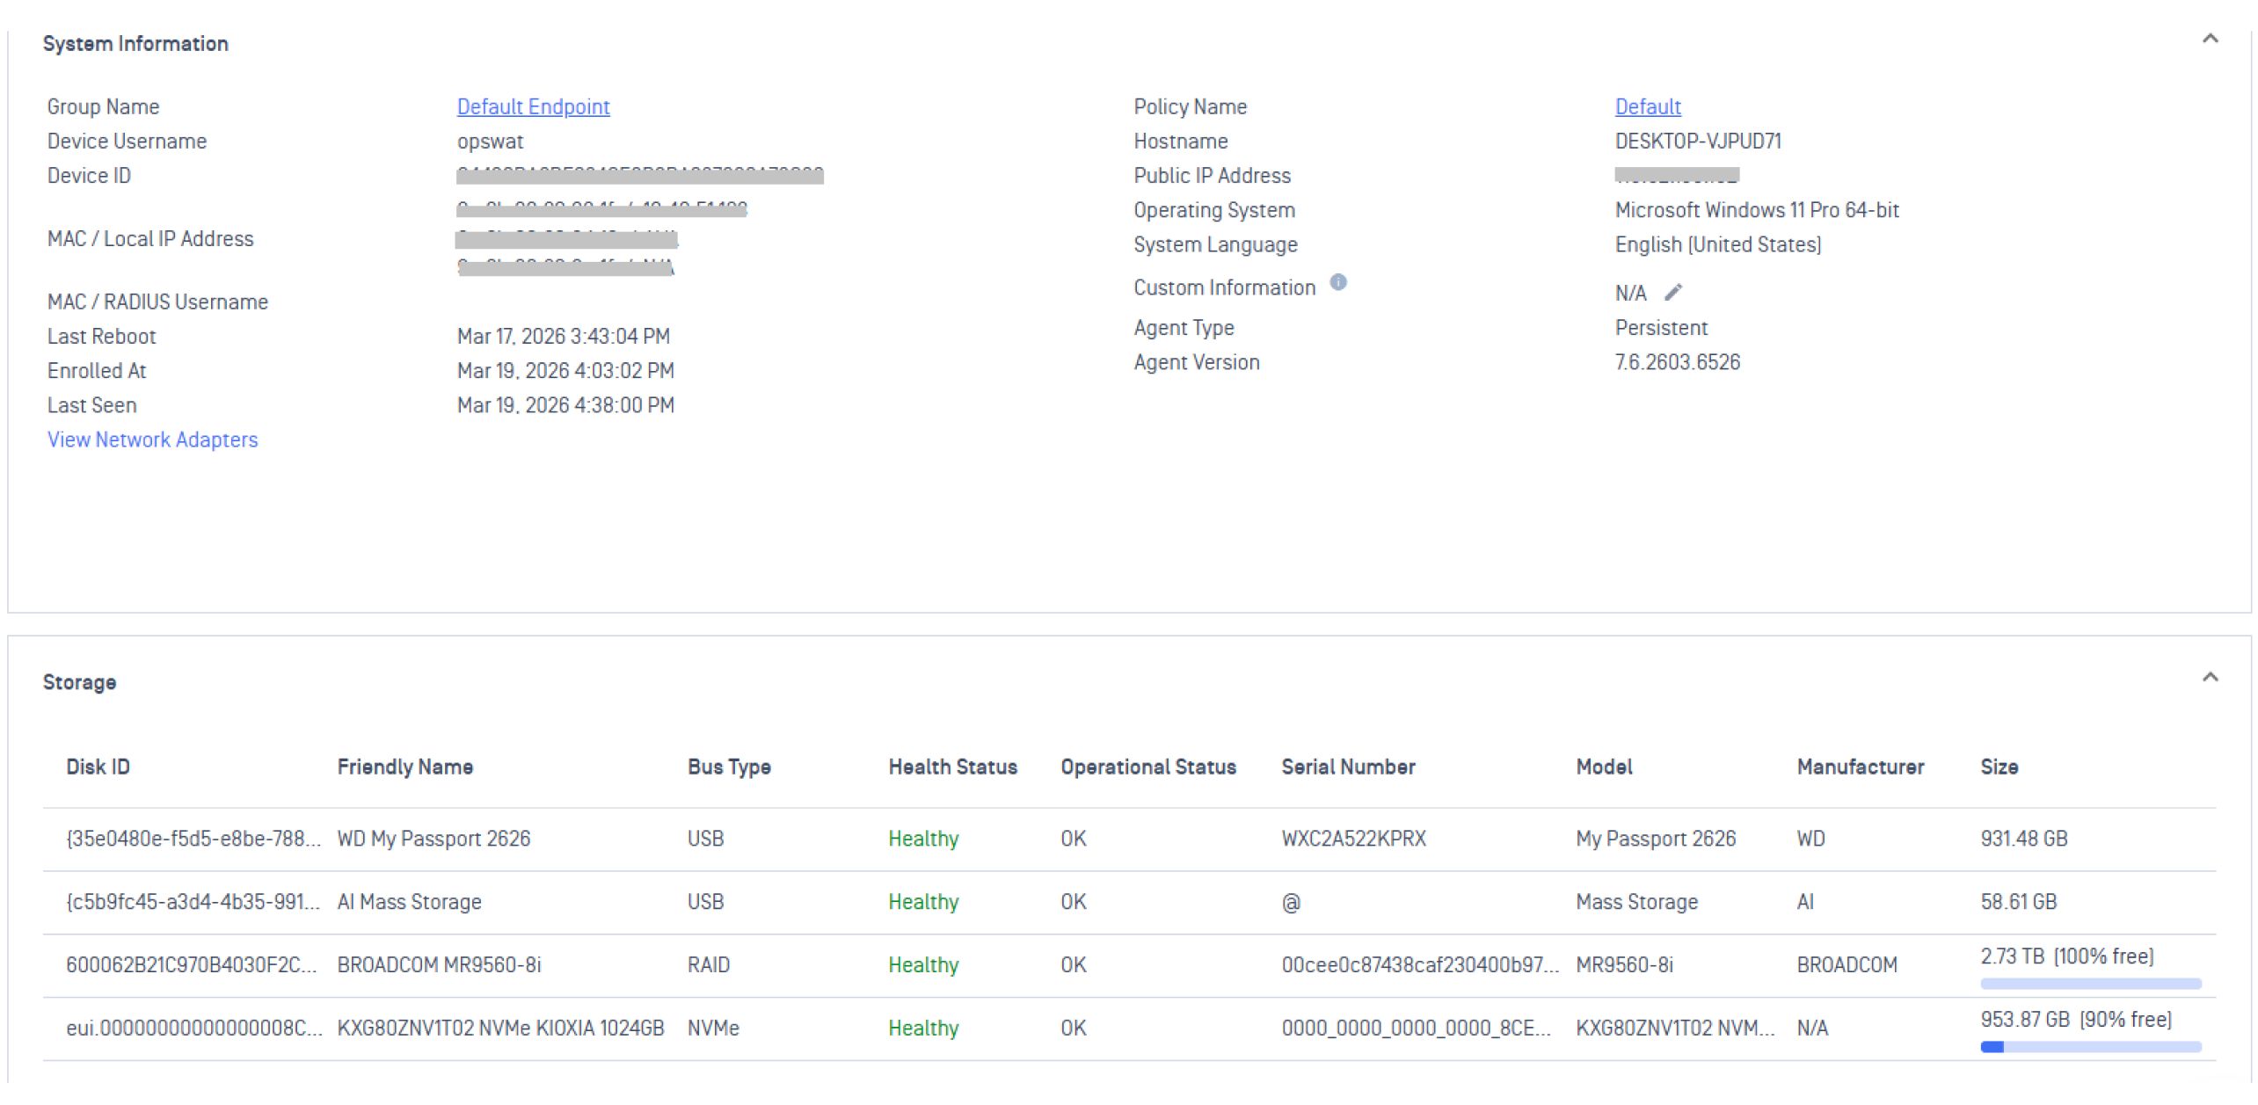Click BROADCOM MR9560-8i friendly name
The image size is (2258, 1105).
[x=439, y=965]
